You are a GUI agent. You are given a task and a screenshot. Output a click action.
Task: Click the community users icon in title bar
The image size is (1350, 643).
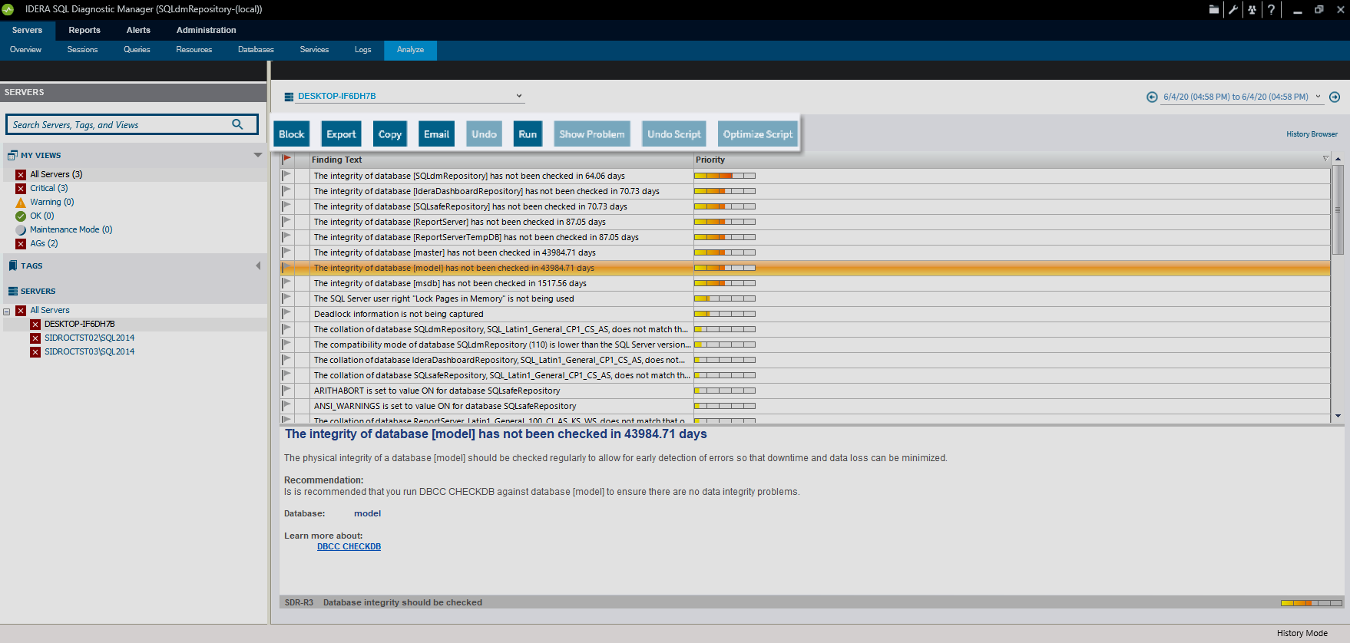[x=1252, y=10]
